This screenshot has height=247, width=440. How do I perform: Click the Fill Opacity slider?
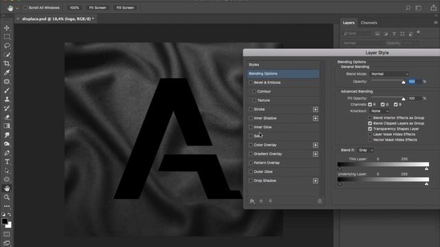point(388,98)
